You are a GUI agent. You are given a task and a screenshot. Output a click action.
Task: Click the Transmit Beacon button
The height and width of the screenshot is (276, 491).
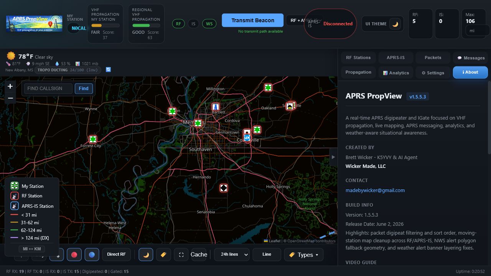(x=253, y=20)
